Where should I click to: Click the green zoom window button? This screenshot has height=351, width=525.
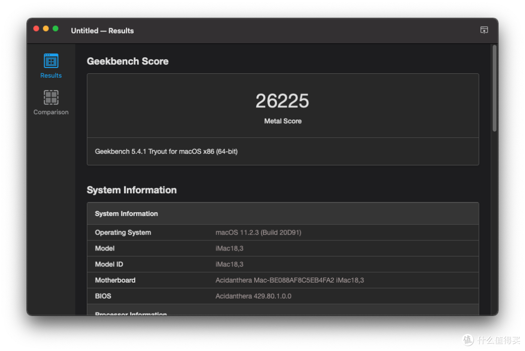[x=55, y=29]
